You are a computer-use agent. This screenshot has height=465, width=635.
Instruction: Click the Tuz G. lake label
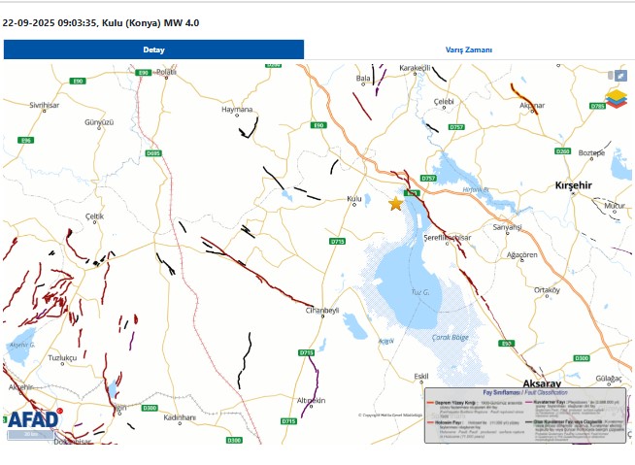(x=418, y=292)
